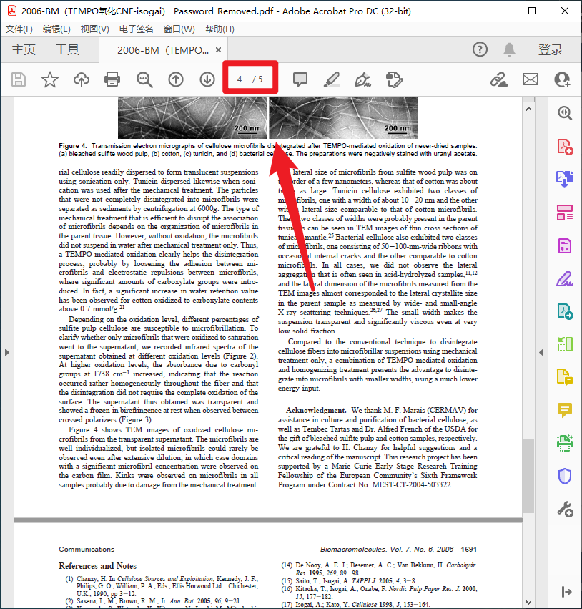Screen dimensions: 582x609
Task: Click the vertical scrollbar up arrow
Action: (528, 109)
